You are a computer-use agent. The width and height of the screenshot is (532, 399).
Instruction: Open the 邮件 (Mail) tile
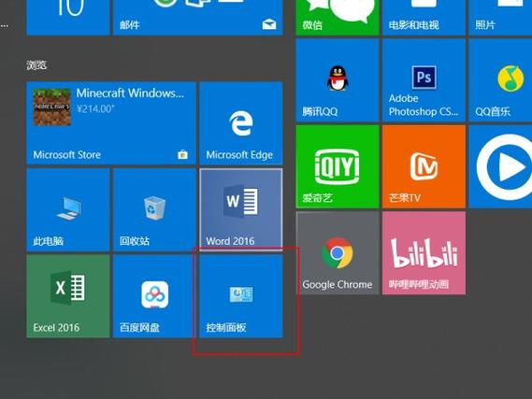[x=198, y=18]
